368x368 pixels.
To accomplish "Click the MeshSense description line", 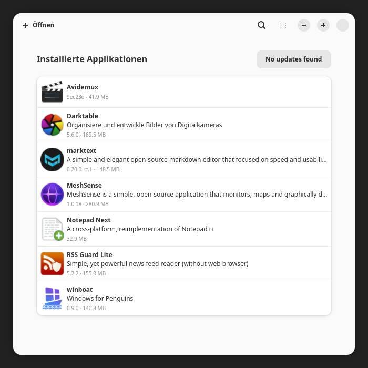I will point(197,195).
